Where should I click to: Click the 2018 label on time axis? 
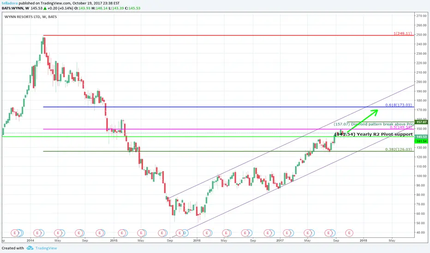click(363, 241)
